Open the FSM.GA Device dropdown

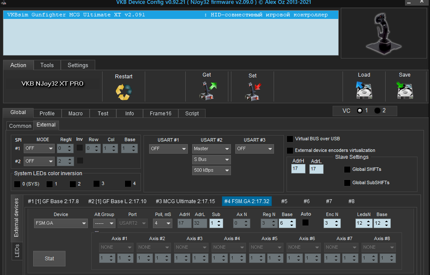(x=61, y=223)
